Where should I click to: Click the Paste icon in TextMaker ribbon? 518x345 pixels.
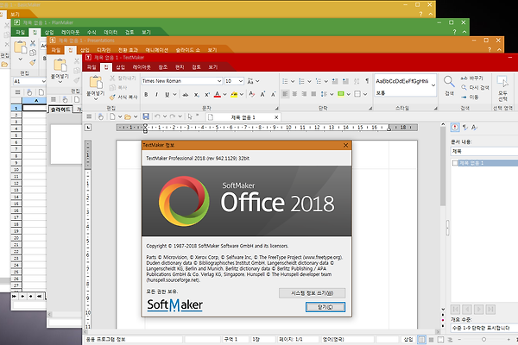click(x=97, y=84)
